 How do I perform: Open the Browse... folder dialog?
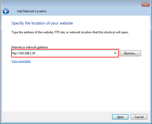click(130, 53)
